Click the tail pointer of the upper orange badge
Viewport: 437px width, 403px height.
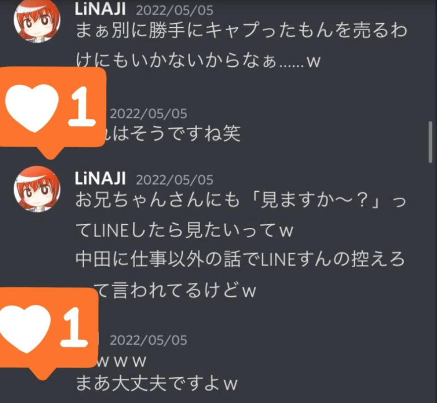[51, 152]
